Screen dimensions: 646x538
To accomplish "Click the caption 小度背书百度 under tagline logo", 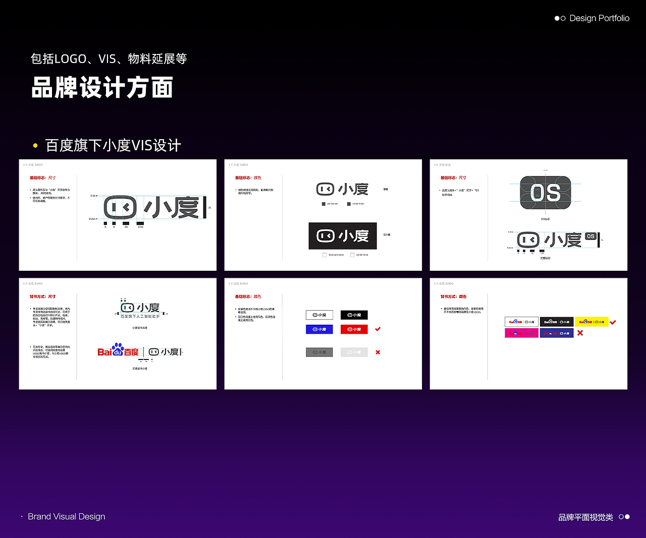I will tap(140, 328).
